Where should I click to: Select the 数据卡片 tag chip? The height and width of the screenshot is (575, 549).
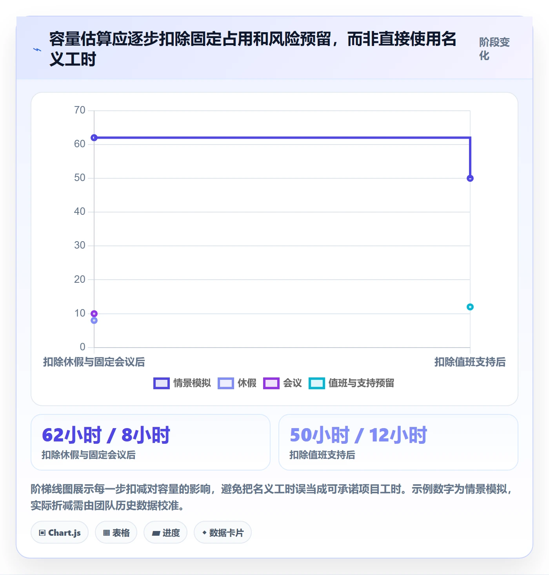[223, 533]
